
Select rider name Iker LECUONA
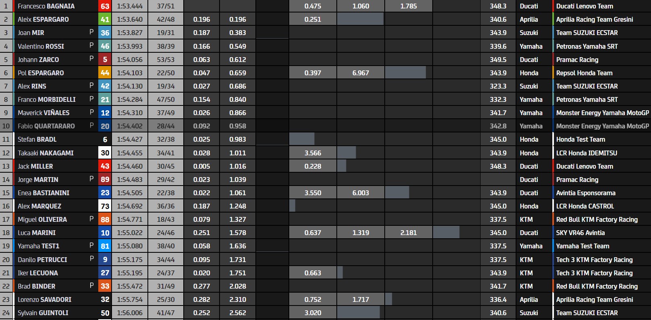tap(38, 273)
